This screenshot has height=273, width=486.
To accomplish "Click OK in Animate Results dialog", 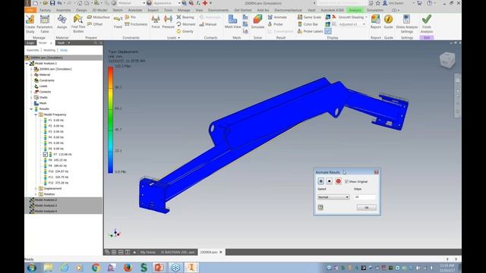I will [x=366, y=208].
